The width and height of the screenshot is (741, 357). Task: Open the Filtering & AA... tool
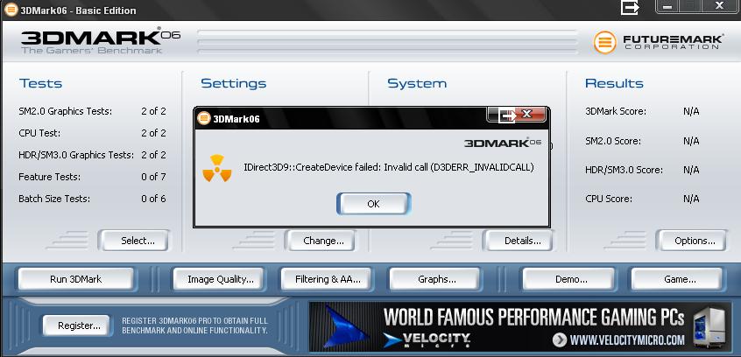(328, 279)
